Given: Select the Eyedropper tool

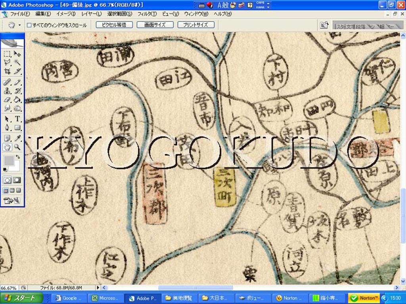Looking at the screenshot, I should click(17, 139).
